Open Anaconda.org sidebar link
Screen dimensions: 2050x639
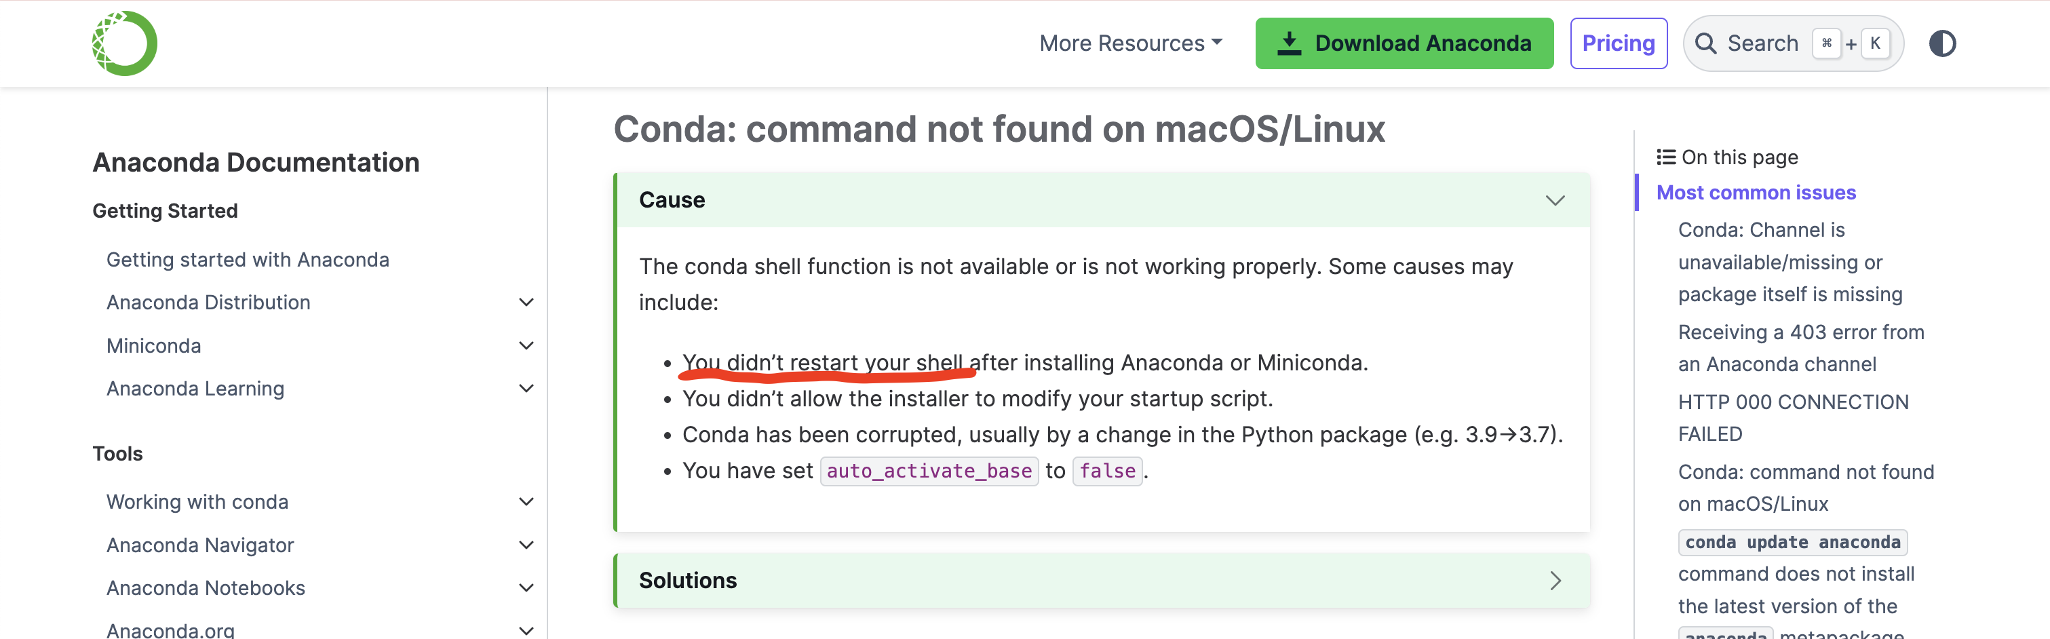(170, 630)
